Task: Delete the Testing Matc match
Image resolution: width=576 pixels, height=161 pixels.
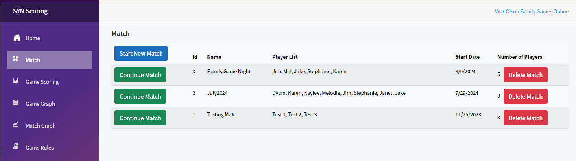Action: click(x=525, y=118)
